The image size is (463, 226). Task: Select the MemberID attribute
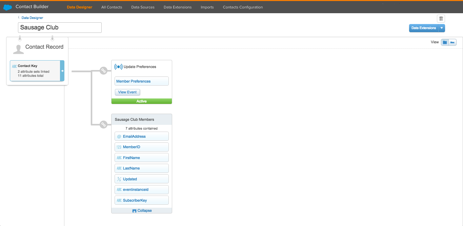142,147
